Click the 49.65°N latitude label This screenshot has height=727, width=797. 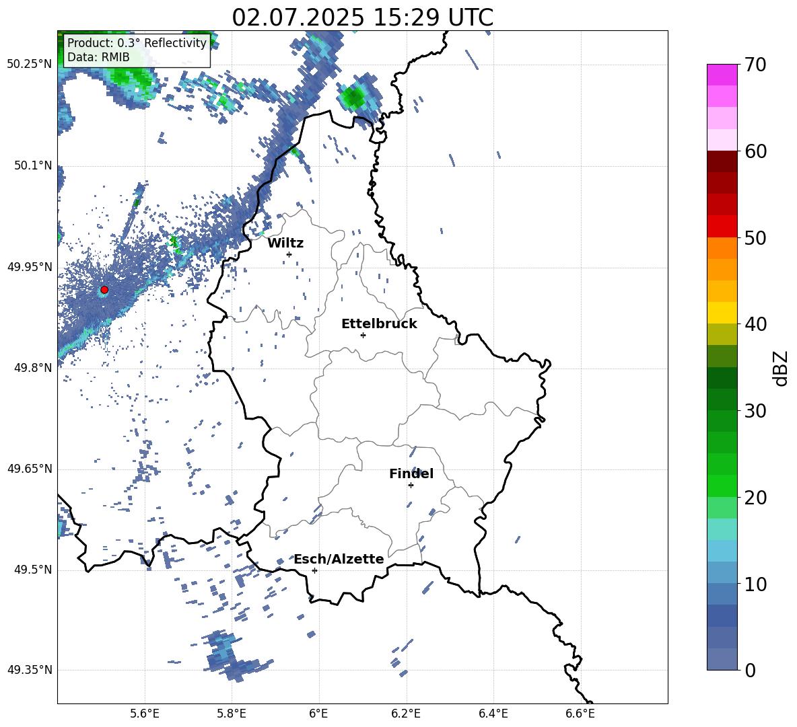coord(30,469)
